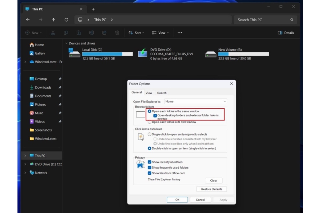Viewport: 320px width, 213px height.
Task: Open the Pictures pinned folder
Action: point(38,104)
